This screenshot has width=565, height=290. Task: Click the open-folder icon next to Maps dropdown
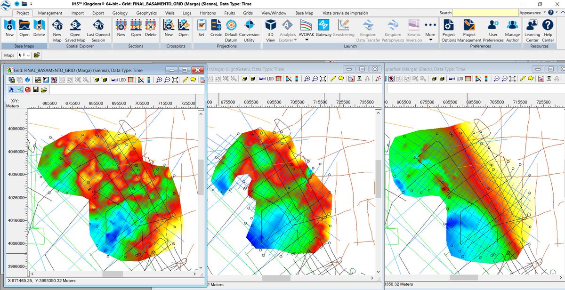[x=37, y=56]
